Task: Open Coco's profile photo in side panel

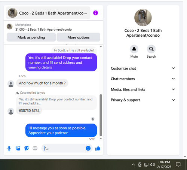Action: 143,18
